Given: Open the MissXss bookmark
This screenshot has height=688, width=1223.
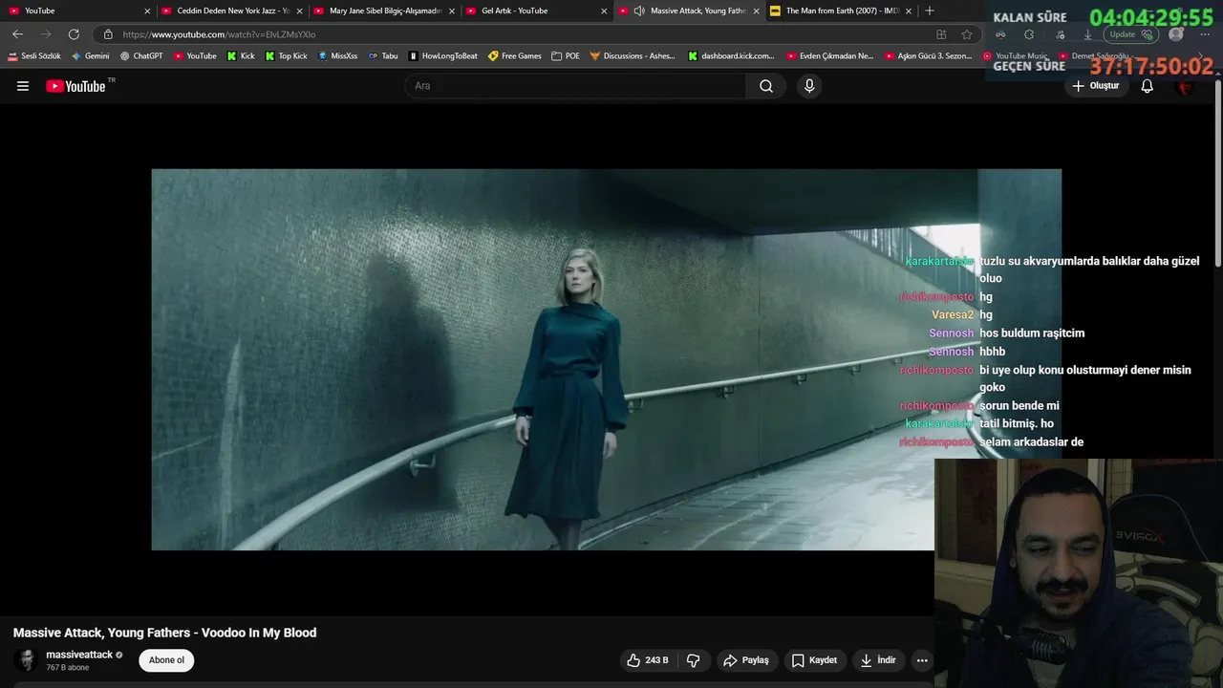Looking at the screenshot, I should tap(337, 56).
